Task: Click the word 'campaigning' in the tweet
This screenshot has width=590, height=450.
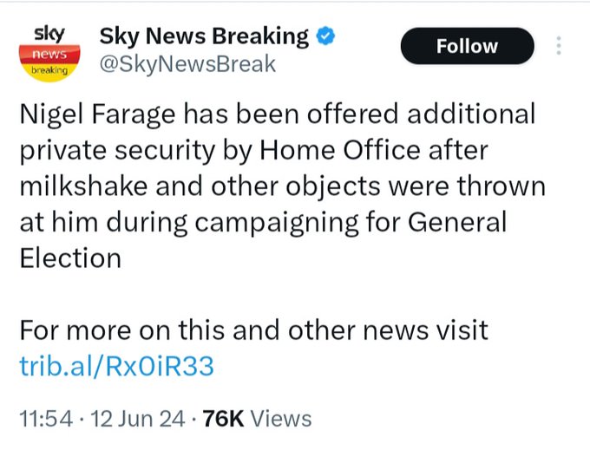Action: [277, 224]
